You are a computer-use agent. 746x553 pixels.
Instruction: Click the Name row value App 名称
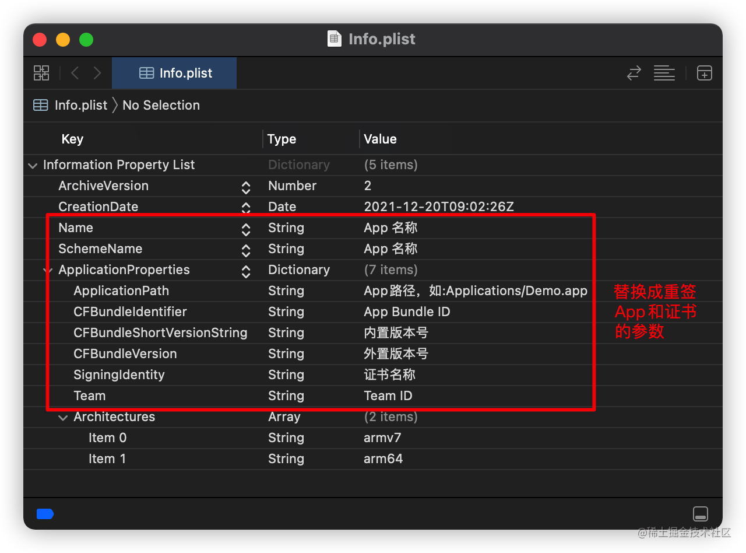(x=390, y=228)
